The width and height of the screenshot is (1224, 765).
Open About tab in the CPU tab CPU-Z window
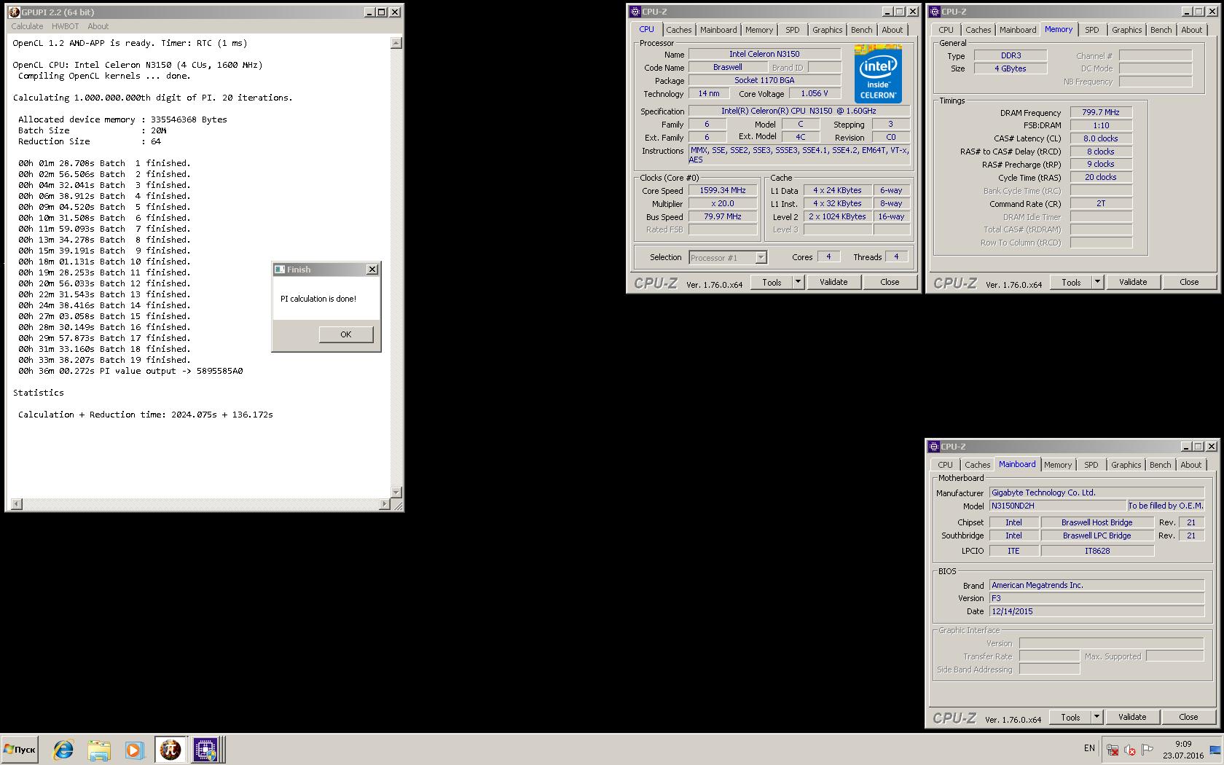click(x=892, y=30)
